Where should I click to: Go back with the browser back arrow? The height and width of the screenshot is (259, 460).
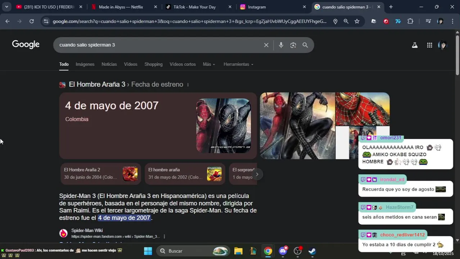[x=7, y=21]
